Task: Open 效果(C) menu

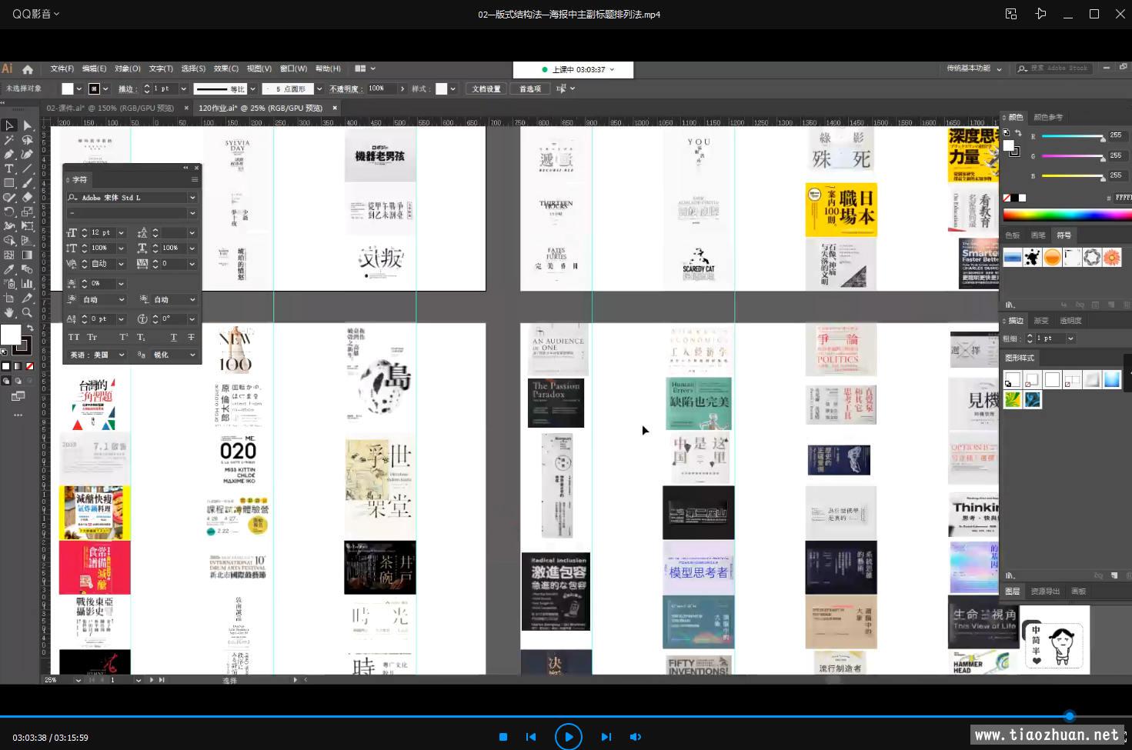Action: click(x=226, y=68)
